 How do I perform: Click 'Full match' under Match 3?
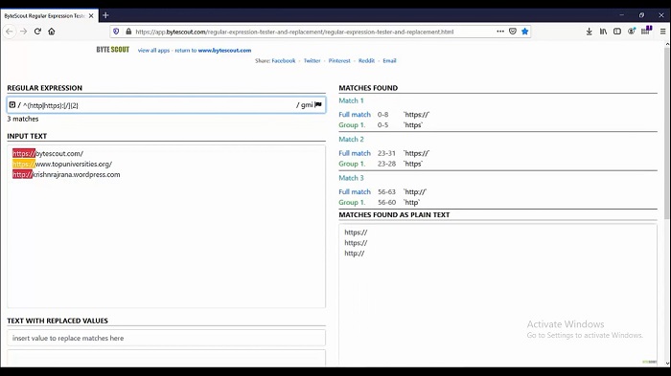355,192
